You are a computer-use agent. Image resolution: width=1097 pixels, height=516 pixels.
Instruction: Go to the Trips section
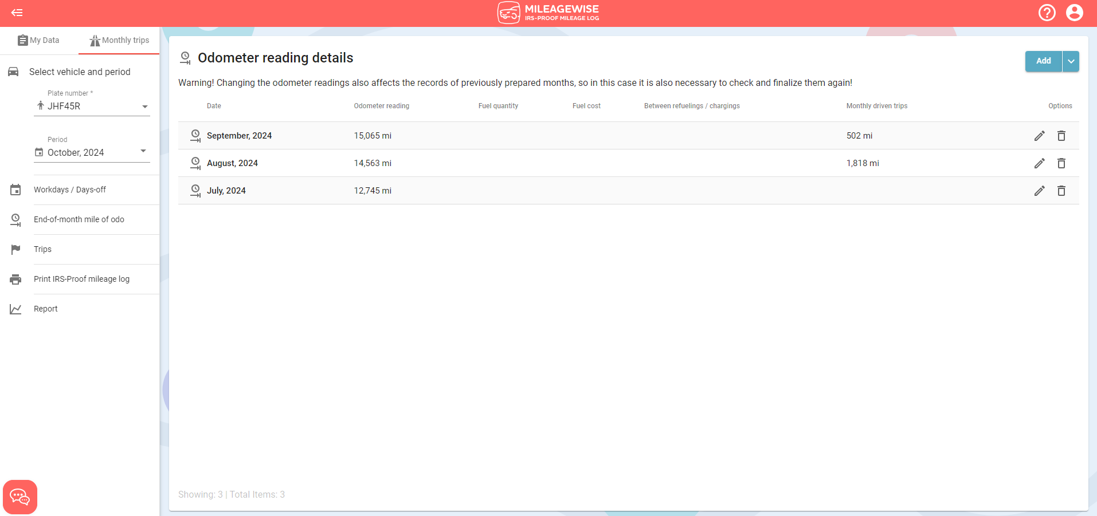tap(42, 249)
